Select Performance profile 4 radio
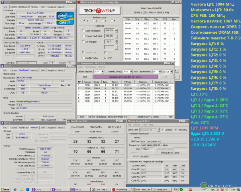The height and width of the screenshot is (192, 241). click(x=112, y=21)
